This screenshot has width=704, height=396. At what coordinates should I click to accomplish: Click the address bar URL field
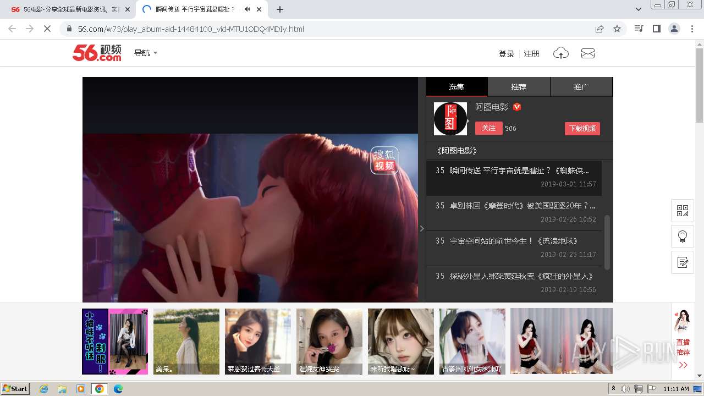(330, 29)
